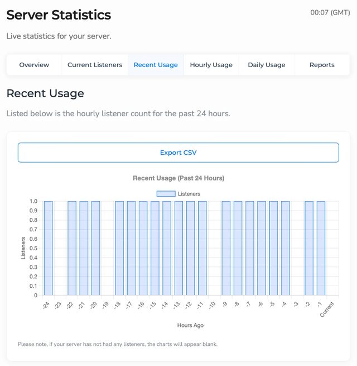
Task: Click the bar for -15 hours
Action: 155,248
